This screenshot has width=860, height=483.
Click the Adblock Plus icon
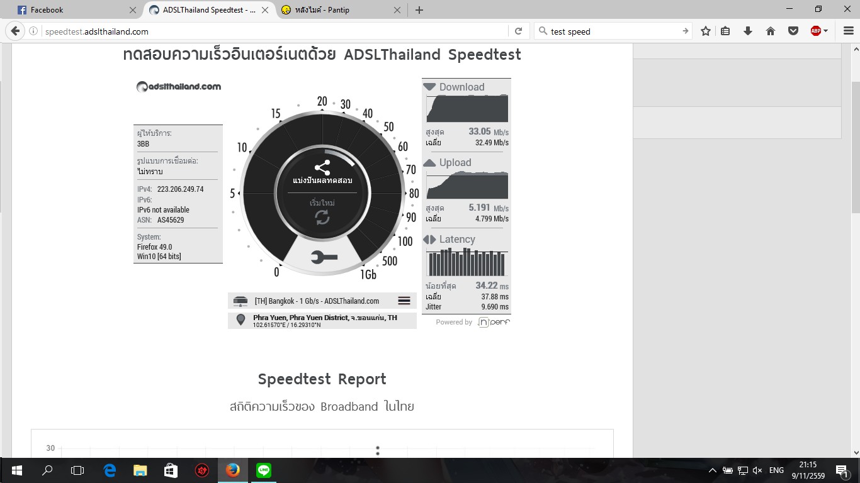816,31
